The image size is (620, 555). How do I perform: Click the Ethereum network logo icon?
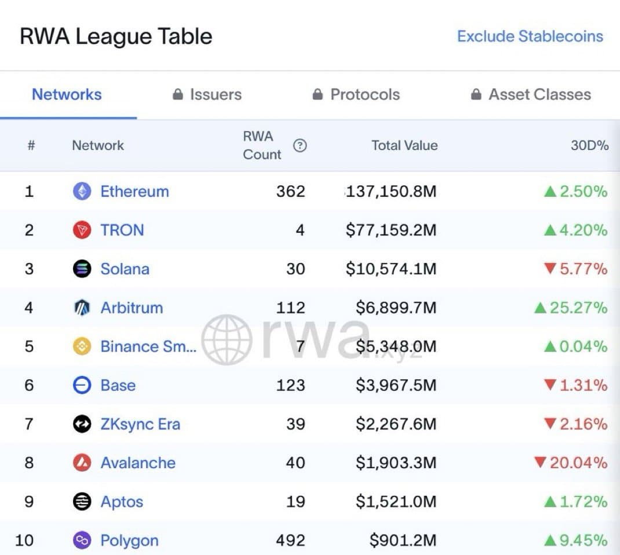82,191
